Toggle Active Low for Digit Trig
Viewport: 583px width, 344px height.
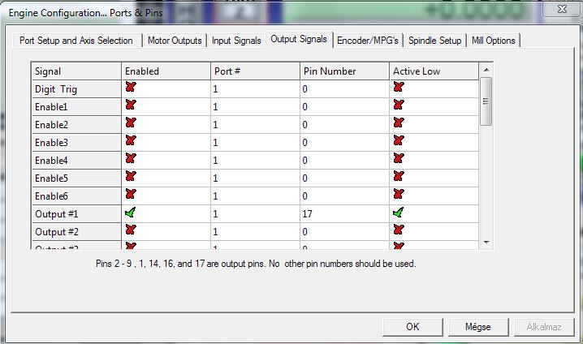pos(399,88)
